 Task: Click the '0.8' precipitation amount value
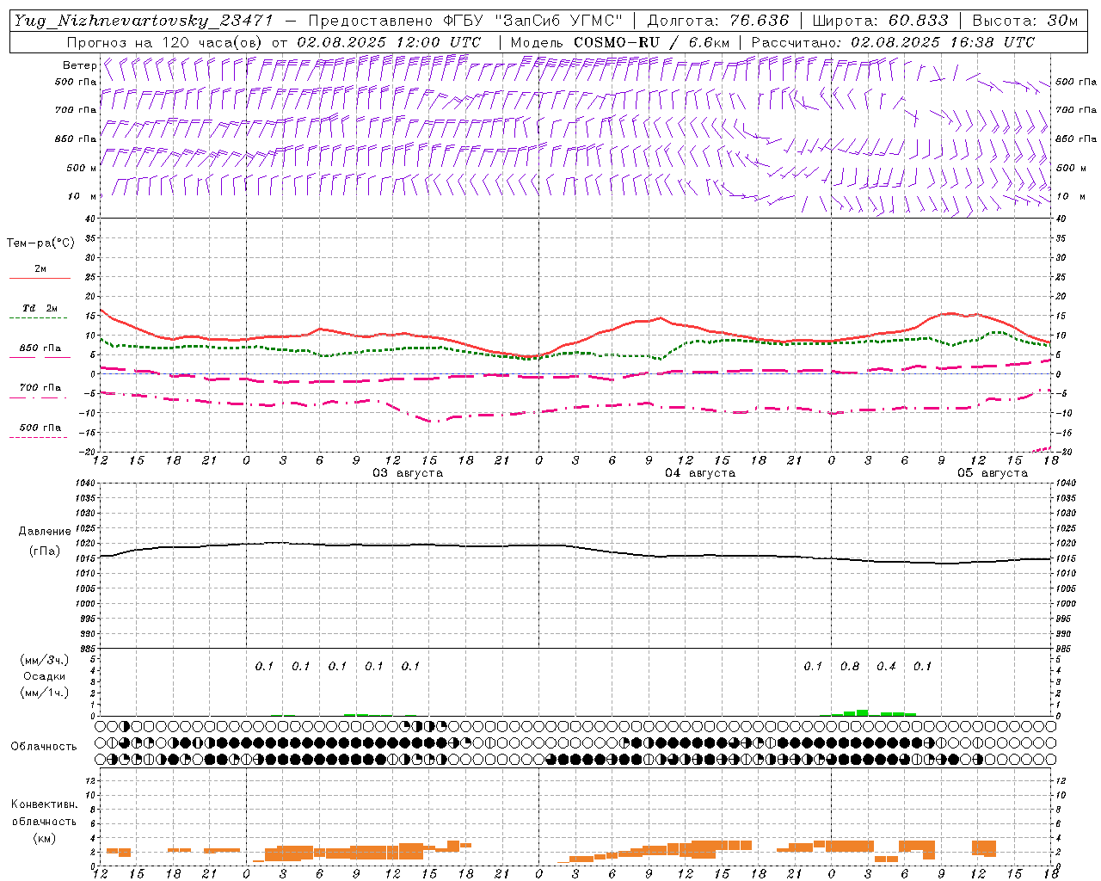(850, 666)
